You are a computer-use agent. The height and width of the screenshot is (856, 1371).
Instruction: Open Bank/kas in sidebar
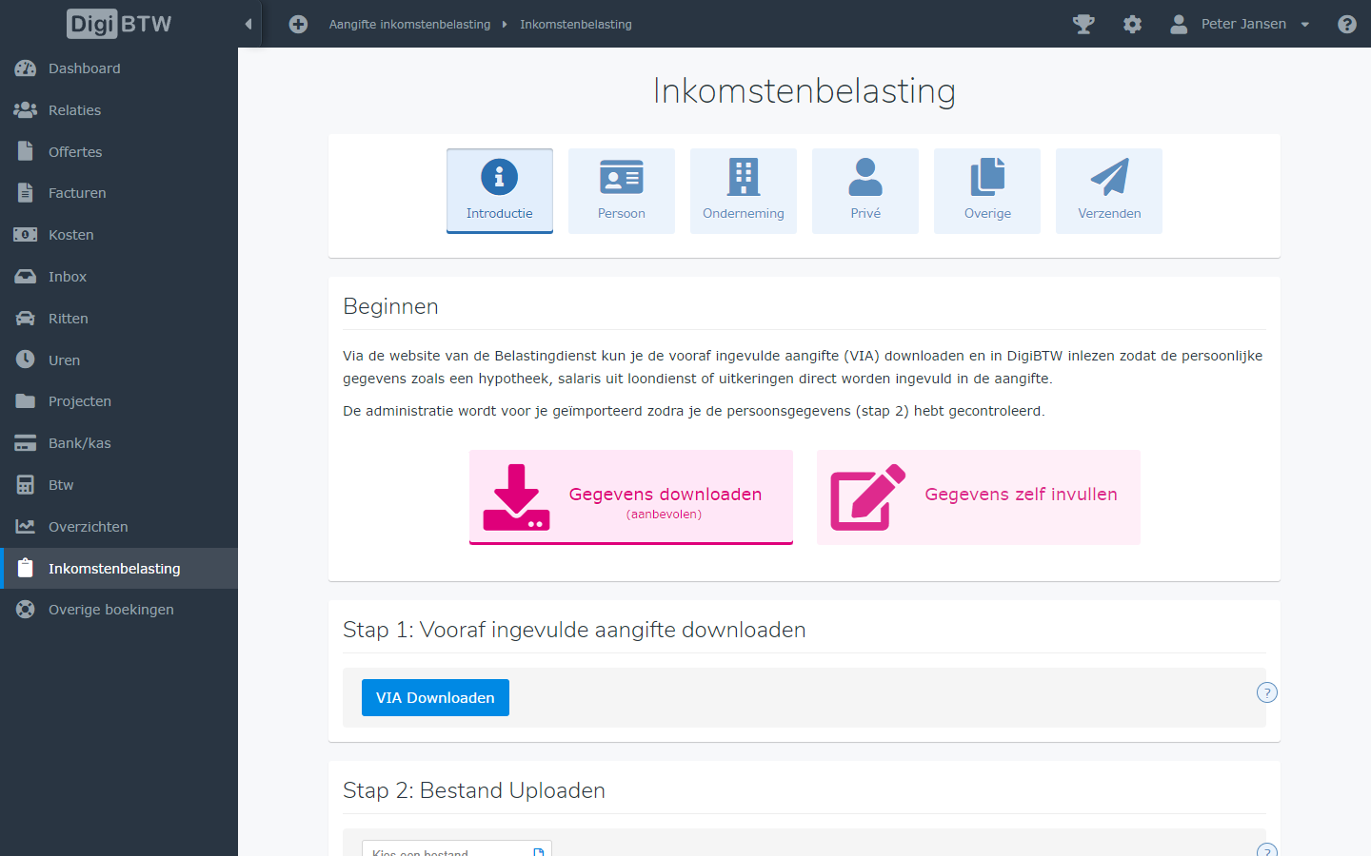coord(80,443)
